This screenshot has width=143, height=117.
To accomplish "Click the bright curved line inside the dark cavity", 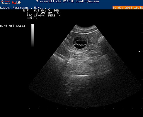I will [x=80, y=45].
